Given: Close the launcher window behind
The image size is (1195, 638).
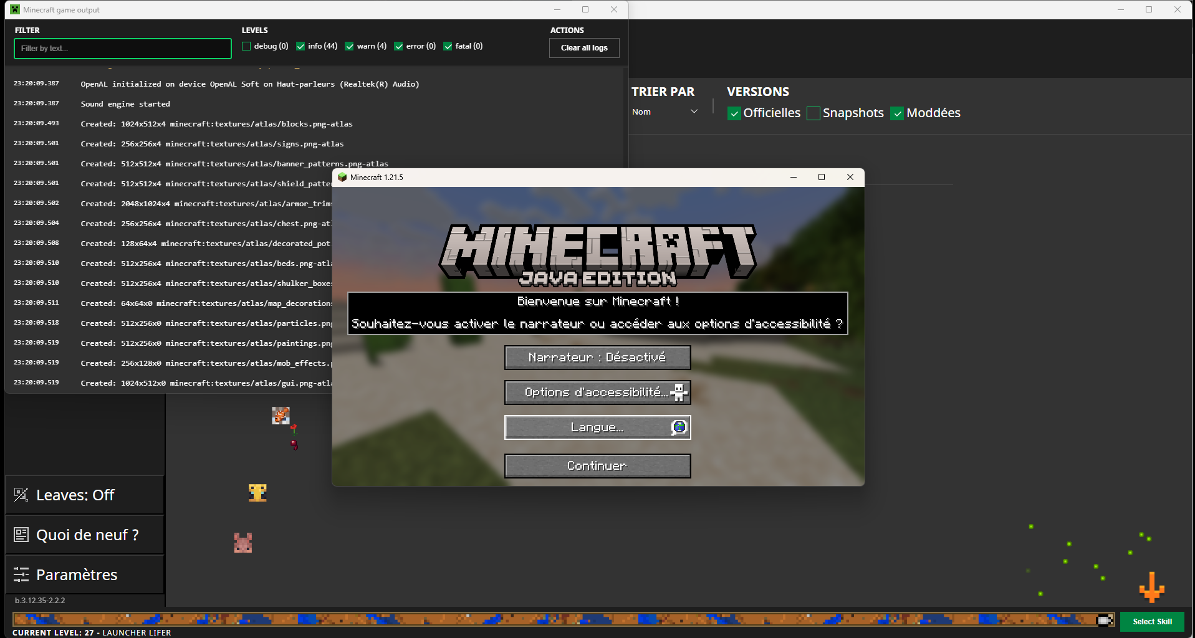Looking at the screenshot, I should click(1178, 9).
